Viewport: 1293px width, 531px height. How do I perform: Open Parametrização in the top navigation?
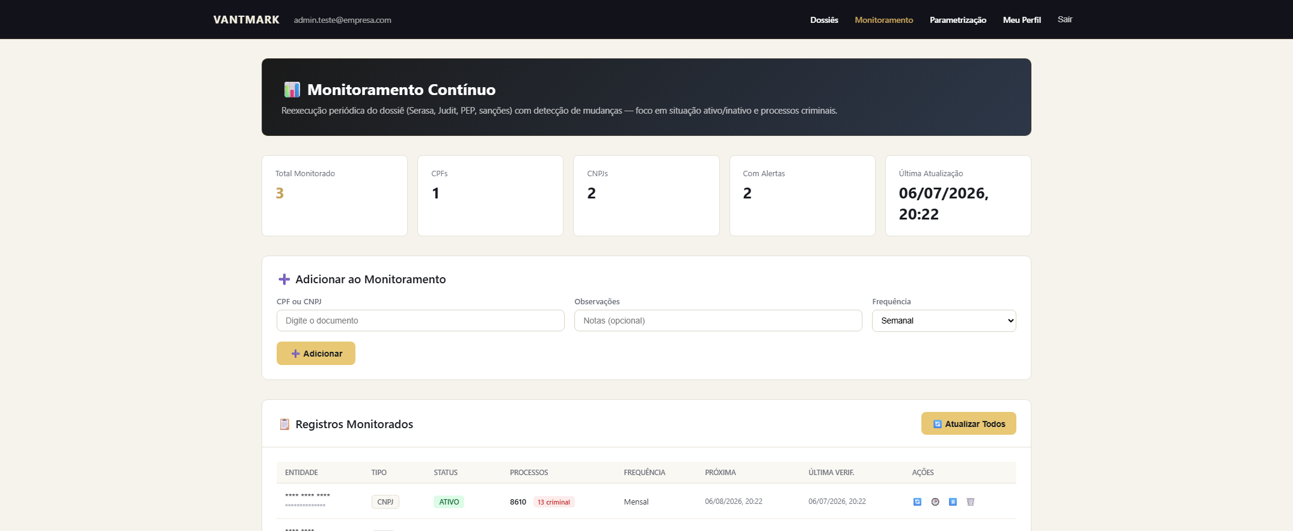(957, 20)
